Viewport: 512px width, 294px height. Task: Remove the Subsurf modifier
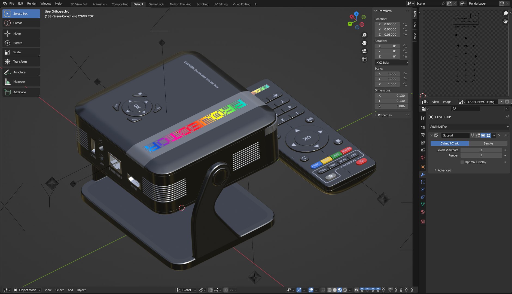pyautogui.click(x=499, y=135)
